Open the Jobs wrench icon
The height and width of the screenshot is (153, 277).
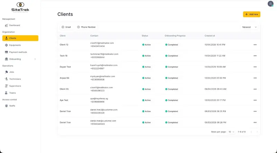point(6,72)
